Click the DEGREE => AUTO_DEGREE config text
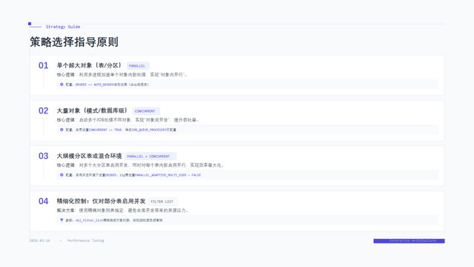The image size is (474, 267). (x=94, y=85)
